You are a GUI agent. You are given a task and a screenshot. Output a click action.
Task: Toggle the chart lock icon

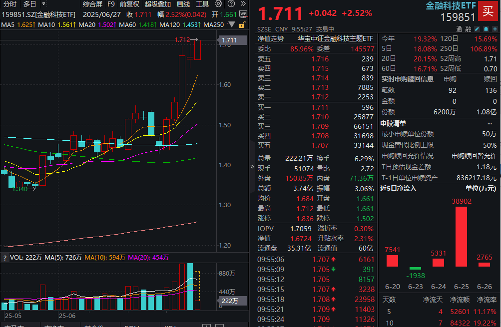(242, 24)
